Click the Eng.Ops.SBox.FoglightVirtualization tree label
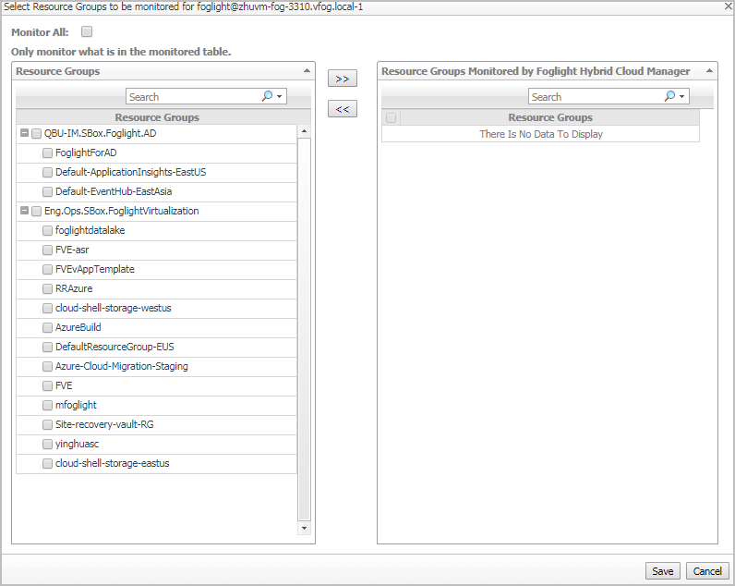The width and height of the screenshot is (735, 586). [121, 211]
